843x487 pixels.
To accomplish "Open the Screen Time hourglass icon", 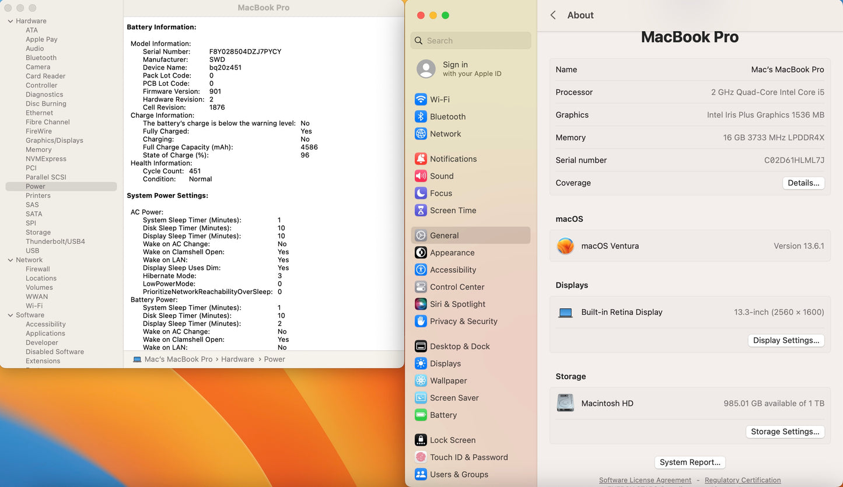I will tap(421, 211).
